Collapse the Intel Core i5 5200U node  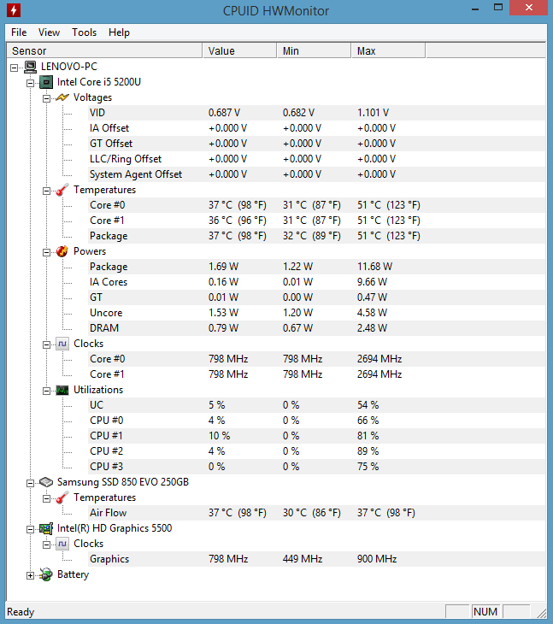[x=30, y=83]
